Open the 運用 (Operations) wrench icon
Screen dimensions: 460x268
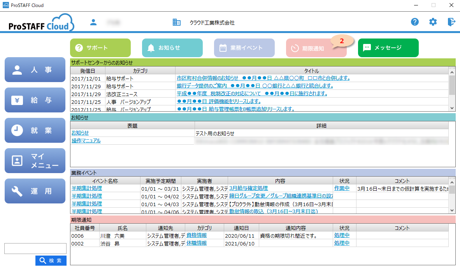(x=35, y=191)
